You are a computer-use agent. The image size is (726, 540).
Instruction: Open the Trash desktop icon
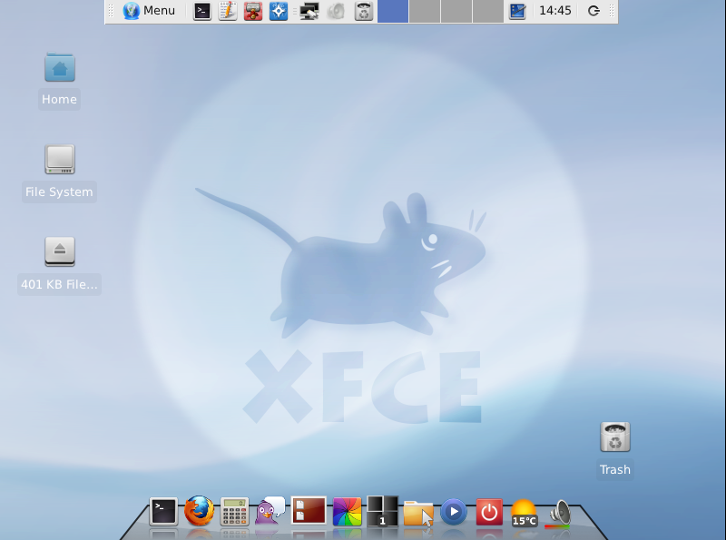click(x=615, y=437)
